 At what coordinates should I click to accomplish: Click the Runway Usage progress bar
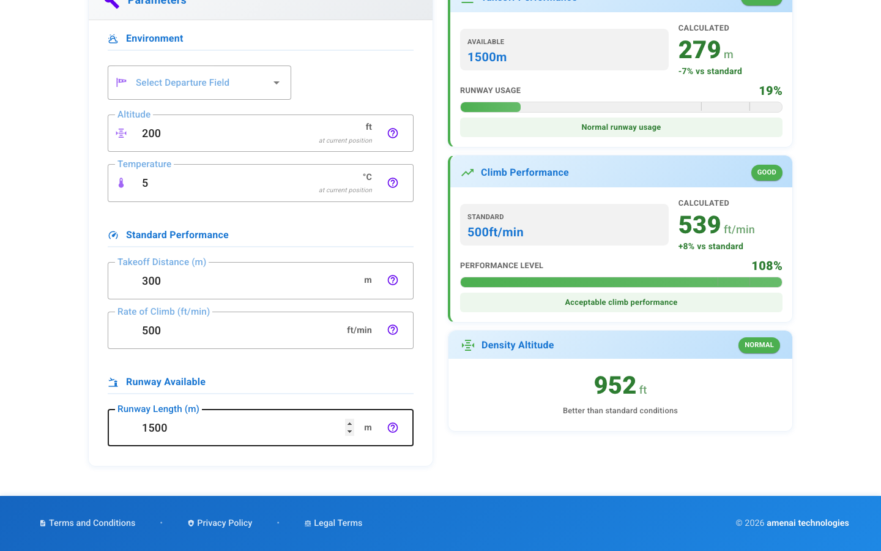pos(620,107)
